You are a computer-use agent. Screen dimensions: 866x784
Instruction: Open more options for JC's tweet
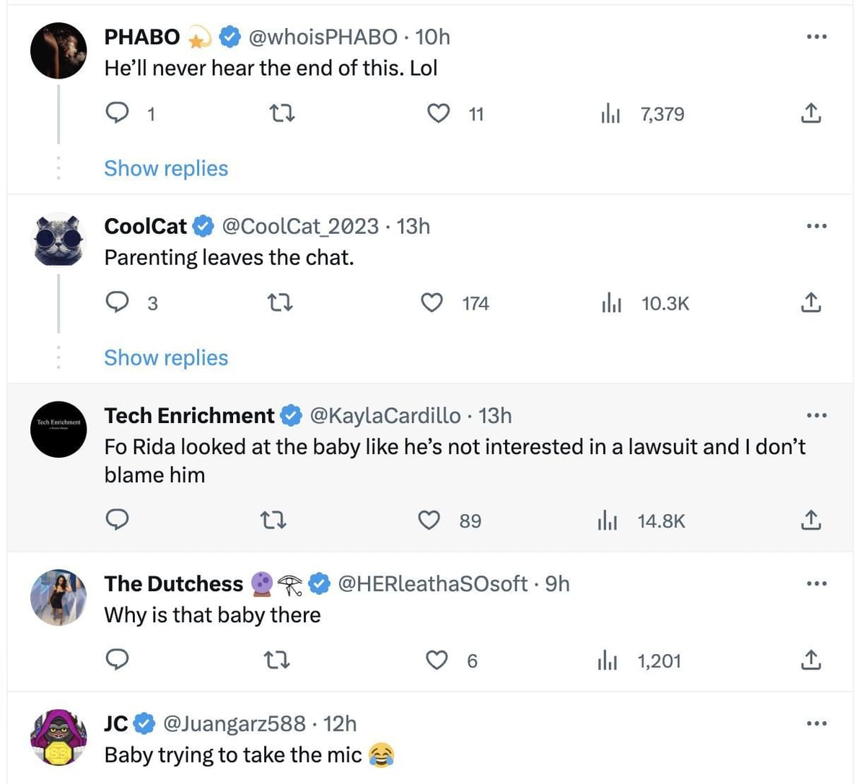tap(816, 723)
